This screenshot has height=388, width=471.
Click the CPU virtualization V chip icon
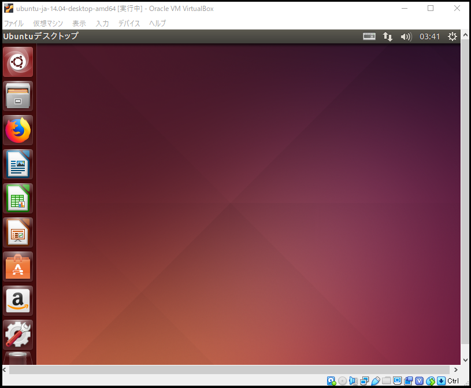tap(420, 381)
